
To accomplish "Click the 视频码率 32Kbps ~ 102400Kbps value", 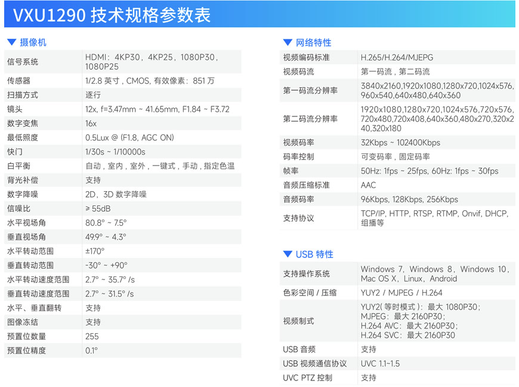I will click(400, 143).
